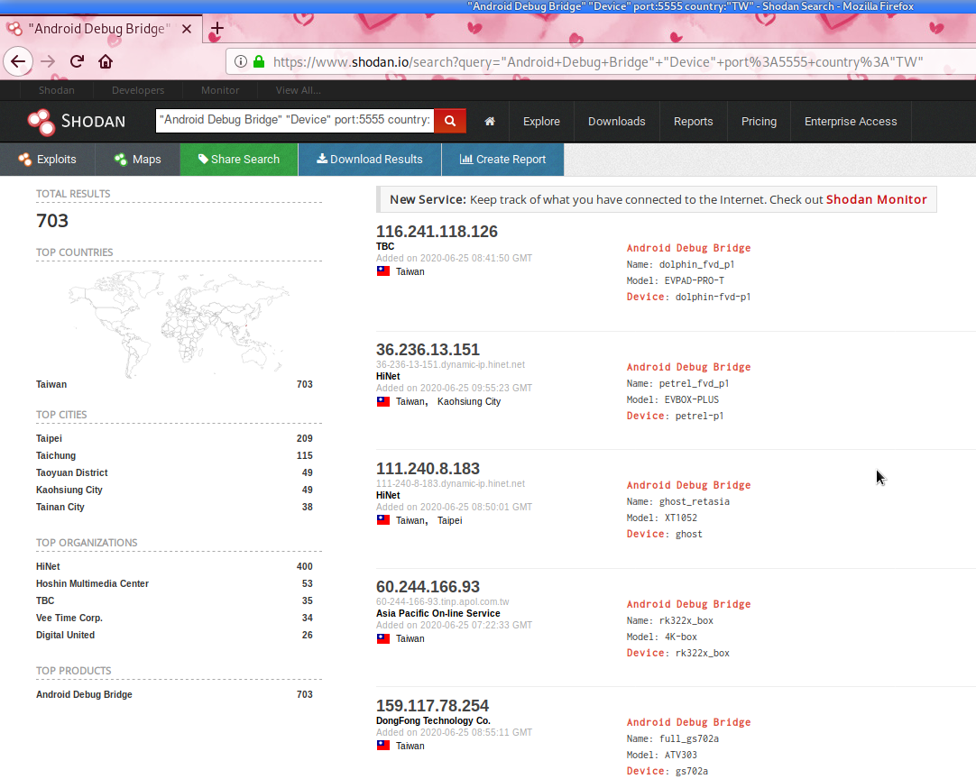Viewport: 976px width, 779px height.
Task: Click the Create Report button
Action: [502, 160]
